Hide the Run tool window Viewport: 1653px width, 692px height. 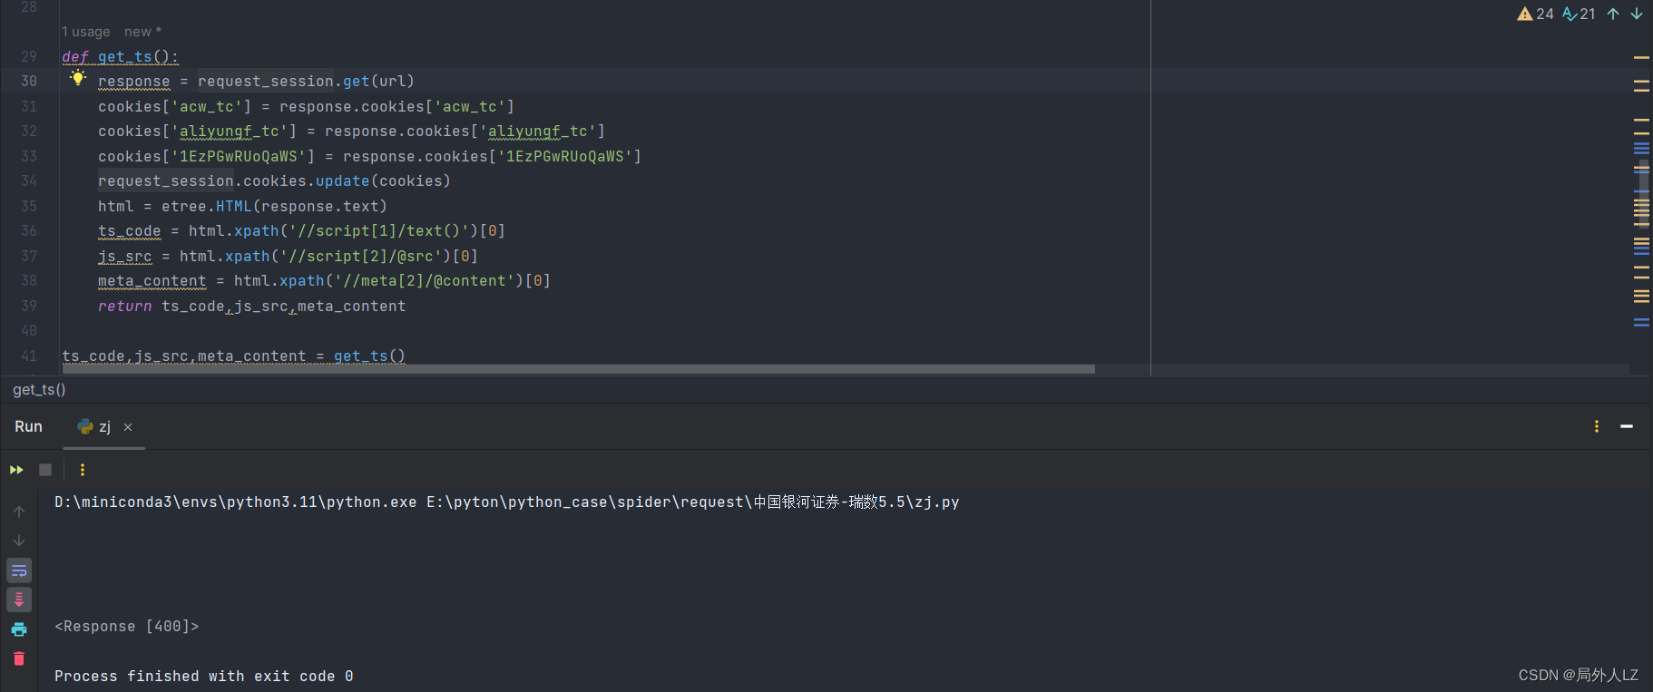[x=1627, y=426]
